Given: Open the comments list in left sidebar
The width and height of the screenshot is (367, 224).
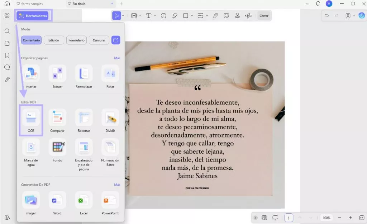Looking at the screenshot, I should click(x=7, y=67).
